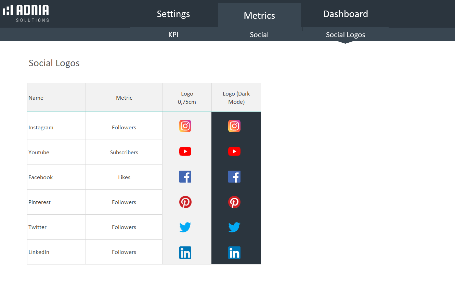Select the Metrics tab
This screenshot has height=301, width=455.
click(259, 16)
